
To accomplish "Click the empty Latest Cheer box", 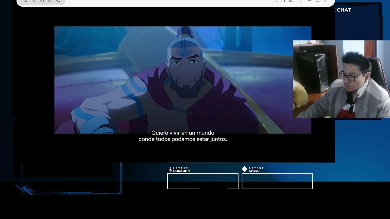I will [x=277, y=181].
